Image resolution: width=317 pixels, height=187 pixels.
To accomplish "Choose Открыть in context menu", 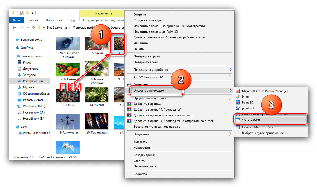I will [140, 14].
